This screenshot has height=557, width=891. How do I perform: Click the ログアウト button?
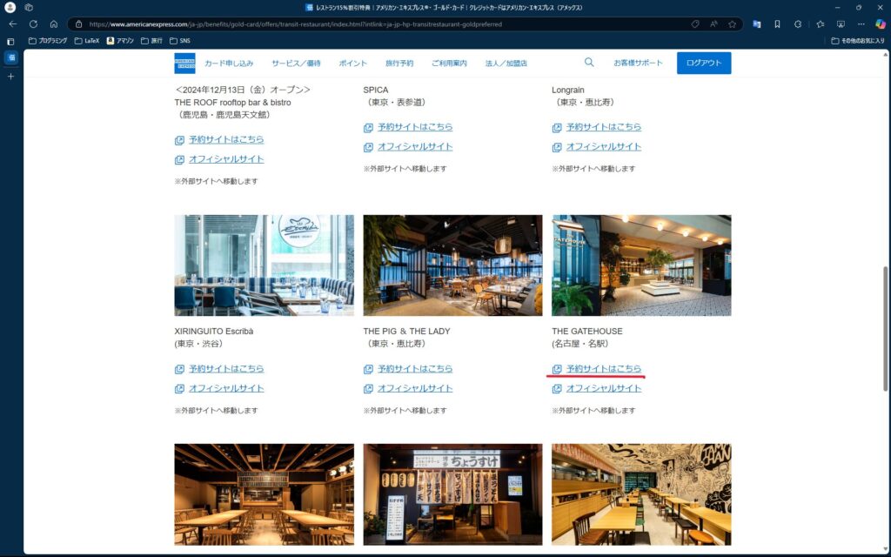[x=703, y=63]
